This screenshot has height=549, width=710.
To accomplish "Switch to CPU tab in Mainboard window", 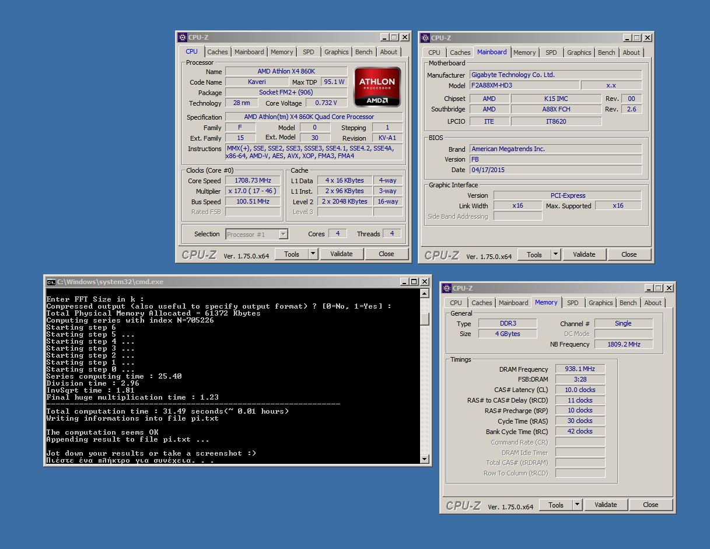I will tap(435, 53).
